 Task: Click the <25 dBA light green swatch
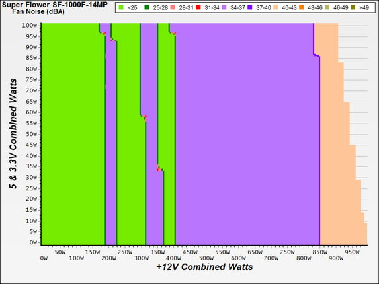click(x=121, y=7)
